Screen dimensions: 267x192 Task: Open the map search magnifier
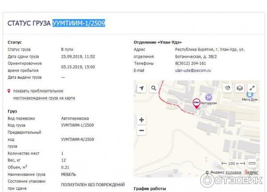[154, 88]
